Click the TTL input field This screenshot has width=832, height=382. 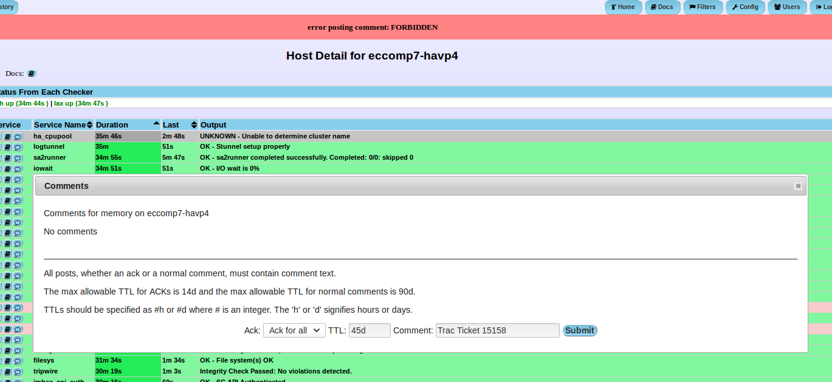(x=370, y=330)
